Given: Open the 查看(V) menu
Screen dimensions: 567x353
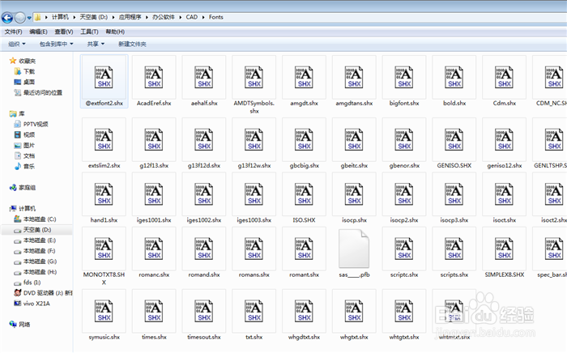Looking at the screenshot, I should pos(64,32).
